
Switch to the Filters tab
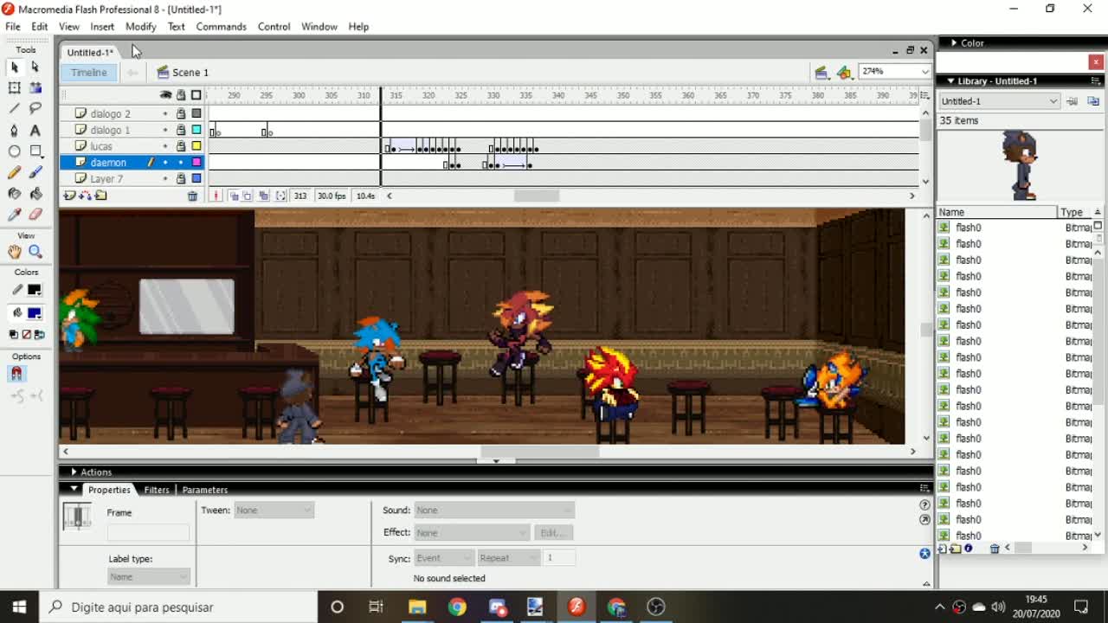[x=157, y=490]
